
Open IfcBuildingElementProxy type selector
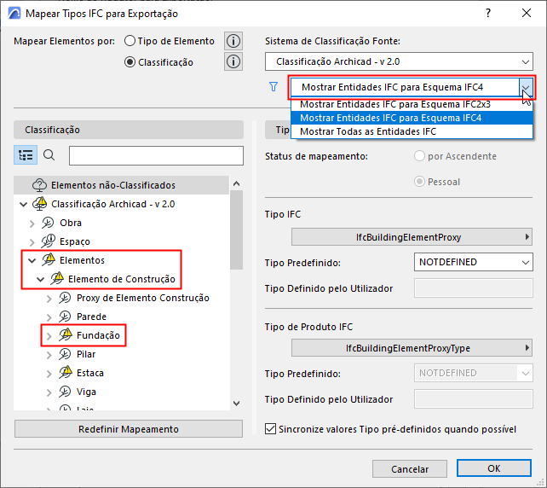pos(412,237)
